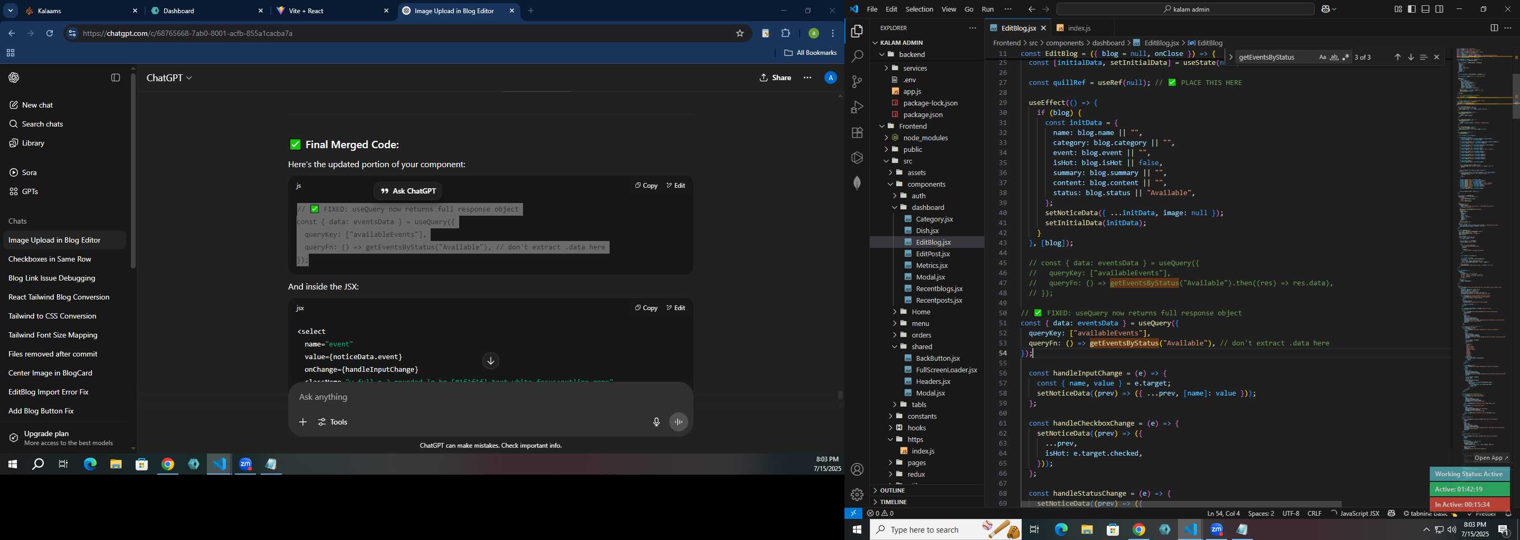
Task: Click Ask ChatGPT popup button
Action: (x=408, y=191)
